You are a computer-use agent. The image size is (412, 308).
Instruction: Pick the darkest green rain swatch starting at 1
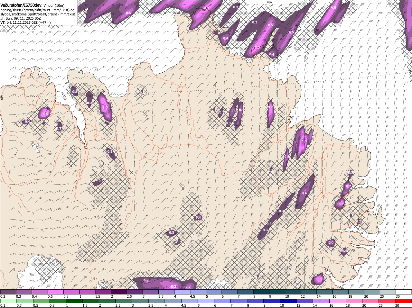[74, 301]
